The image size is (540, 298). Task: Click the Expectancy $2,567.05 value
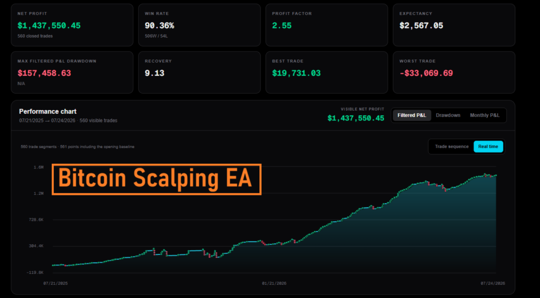(x=421, y=25)
